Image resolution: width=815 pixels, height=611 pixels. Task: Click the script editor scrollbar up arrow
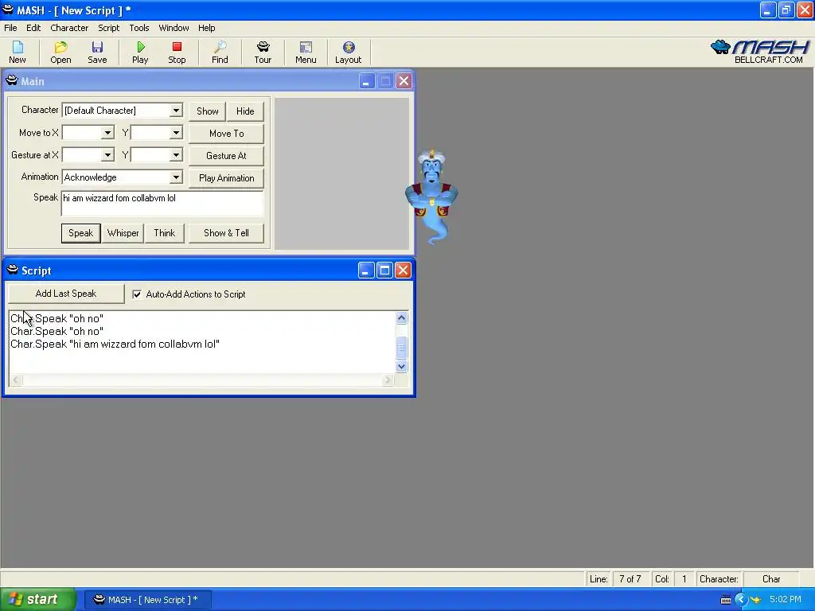click(x=401, y=317)
